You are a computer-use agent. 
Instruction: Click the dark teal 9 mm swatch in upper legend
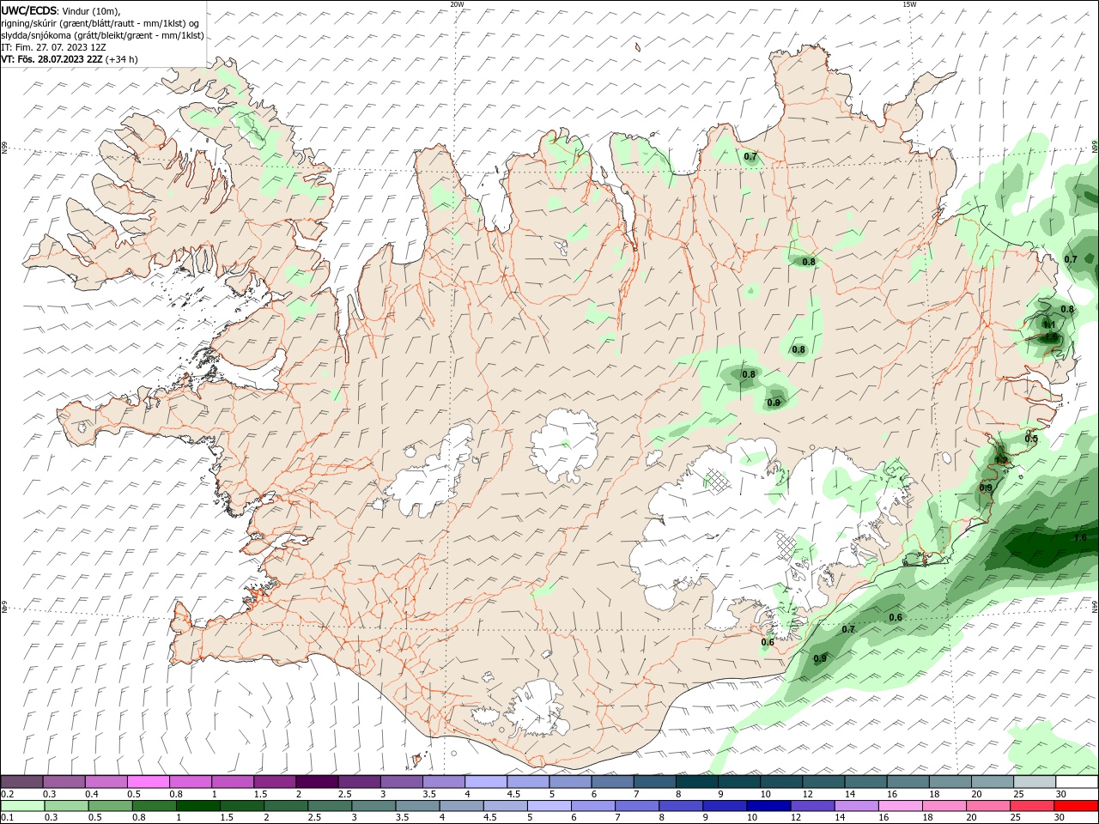[x=739, y=782]
